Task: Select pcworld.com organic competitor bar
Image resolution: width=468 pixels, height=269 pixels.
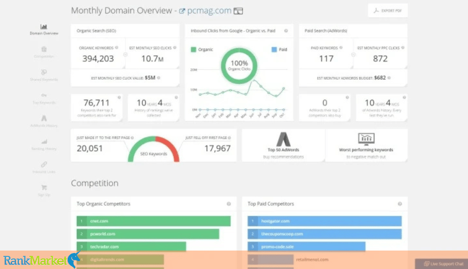Action: [x=148, y=234]
